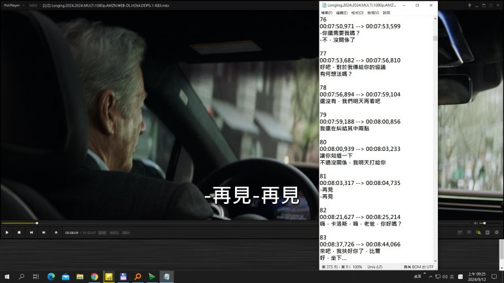Click the DD+ audio codec badge
The height and width of the screenshot is (283, 504).
click(126, 233)
